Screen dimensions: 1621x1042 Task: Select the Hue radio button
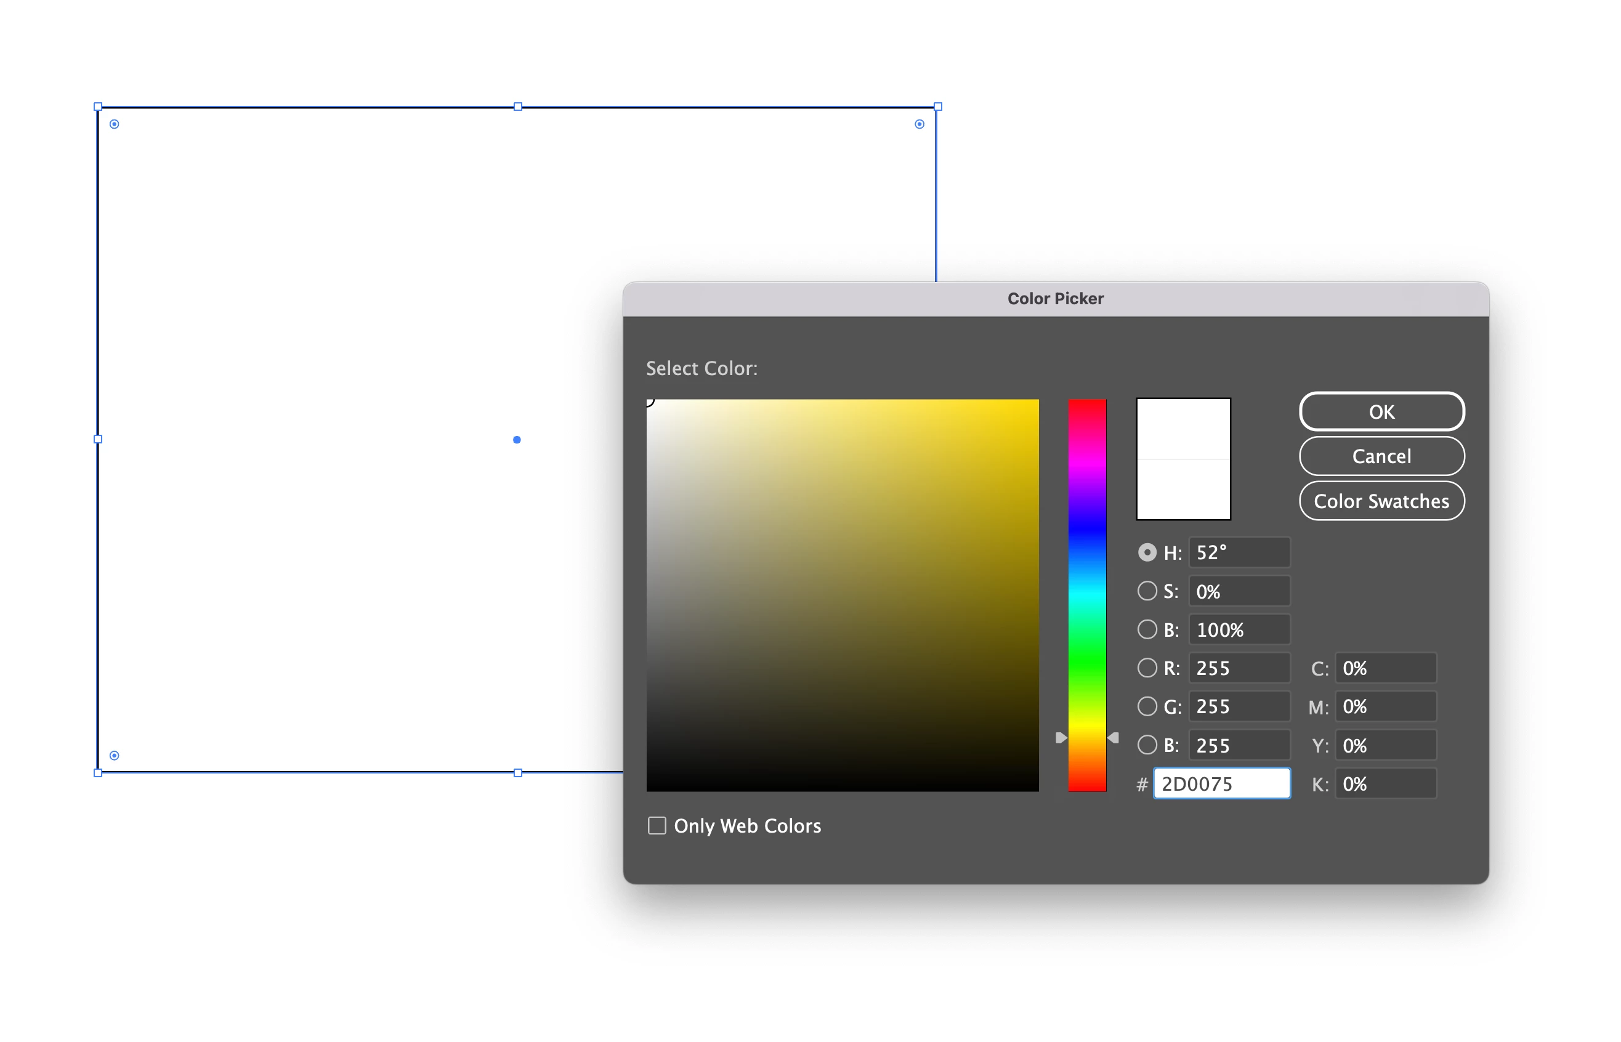(x=1147, y=552)
